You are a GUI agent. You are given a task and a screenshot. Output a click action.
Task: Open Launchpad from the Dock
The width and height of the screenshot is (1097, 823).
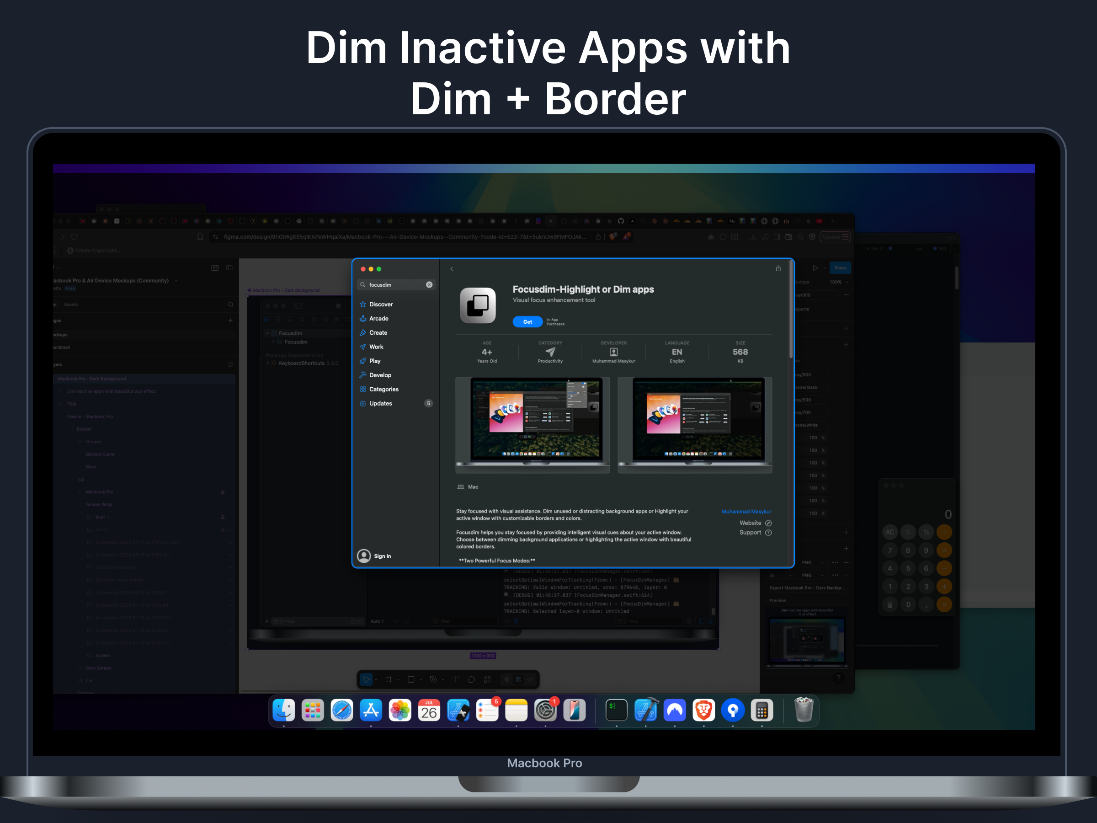tap(313, 711)
